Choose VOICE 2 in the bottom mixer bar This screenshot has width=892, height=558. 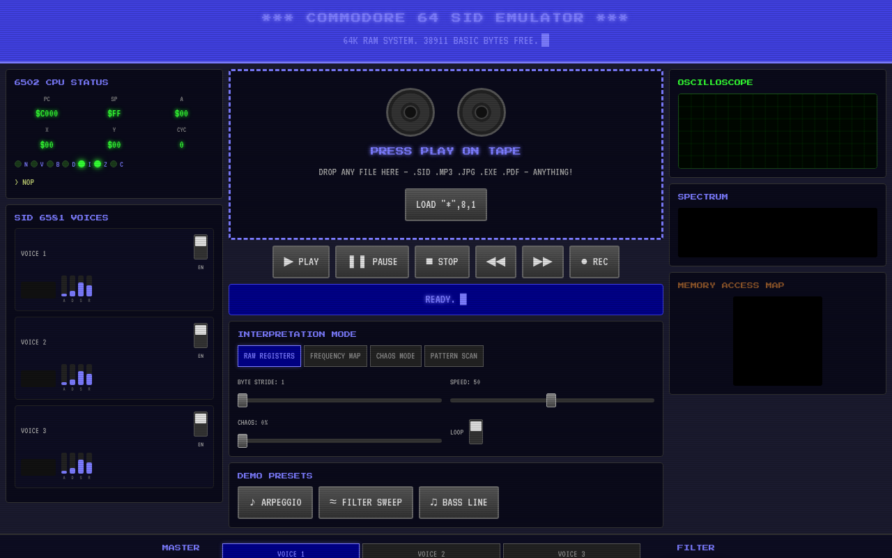[x=431, y=552]
